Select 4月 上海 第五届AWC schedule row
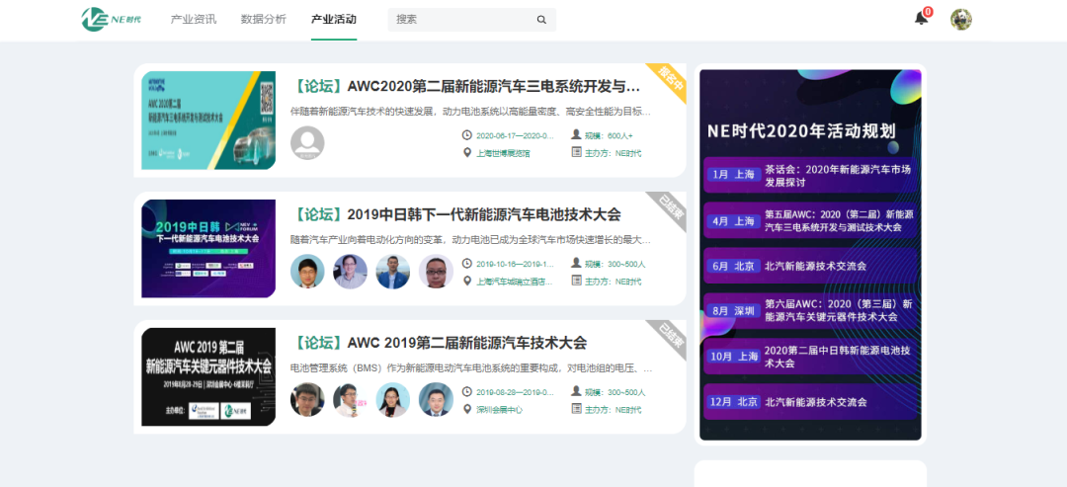Viewport: 1067px width, 487px height. pos(810,220)
